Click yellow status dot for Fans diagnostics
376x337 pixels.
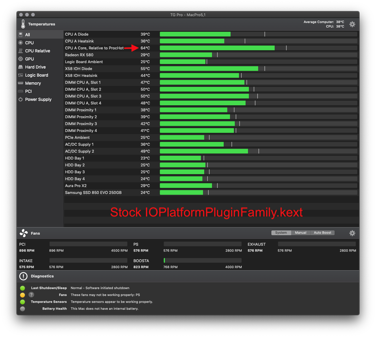(x=22, y=295)
